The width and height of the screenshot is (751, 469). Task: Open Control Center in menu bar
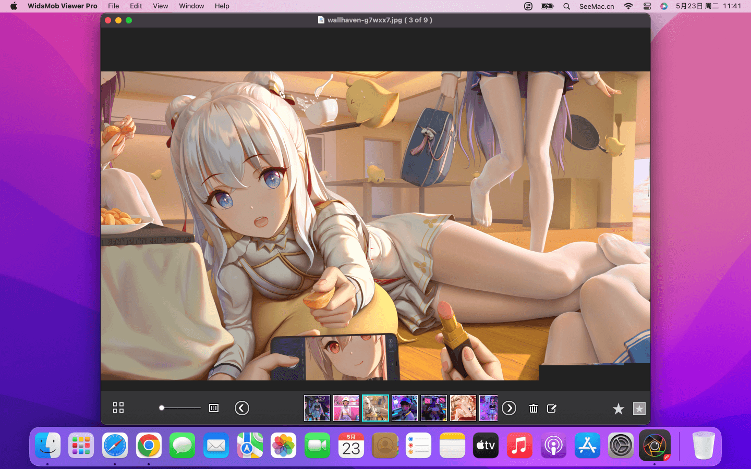click(647, 6)
